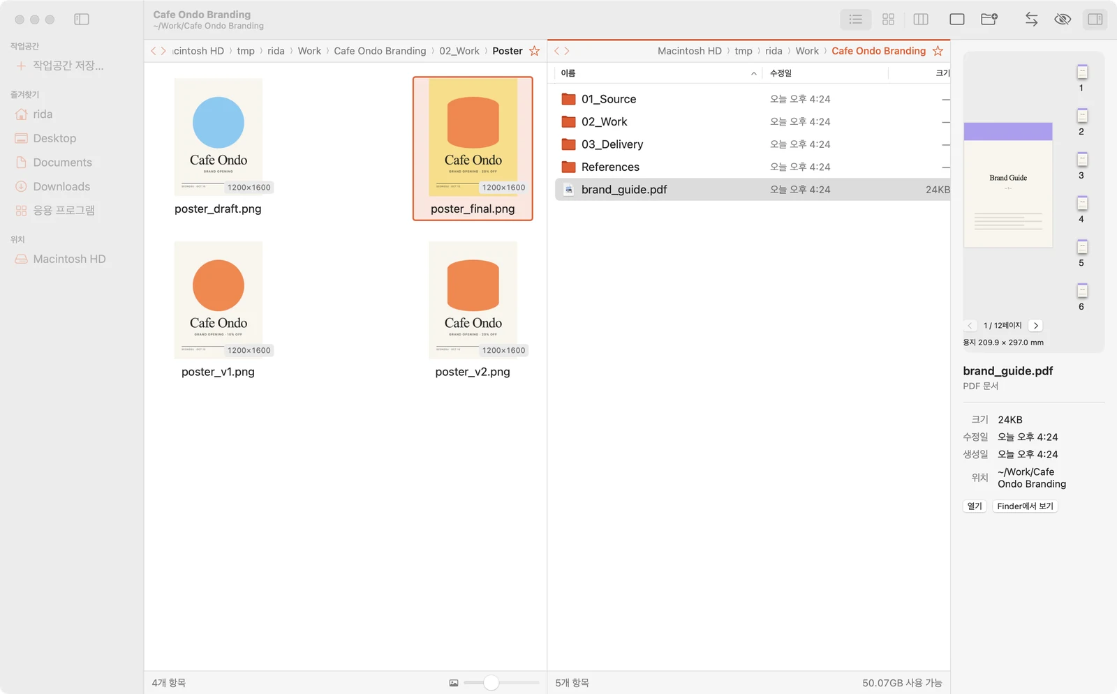Favorite the Poster folder star

pyautogui.click(x=534, y=51)
